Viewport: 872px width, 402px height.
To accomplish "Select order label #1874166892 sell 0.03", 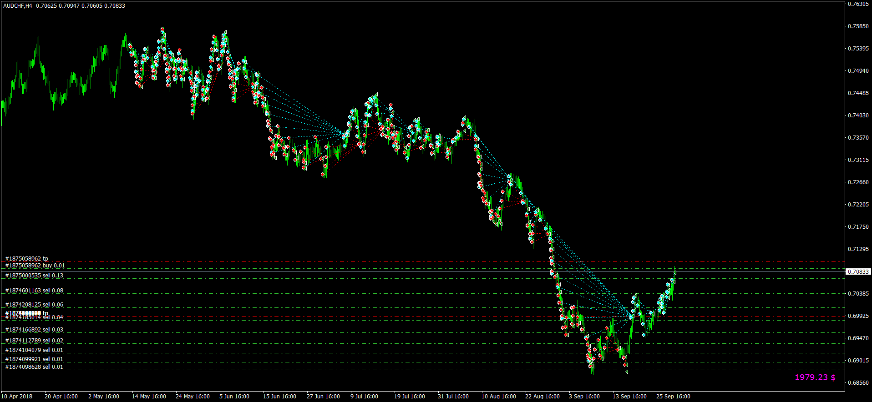I will [34, 330].
